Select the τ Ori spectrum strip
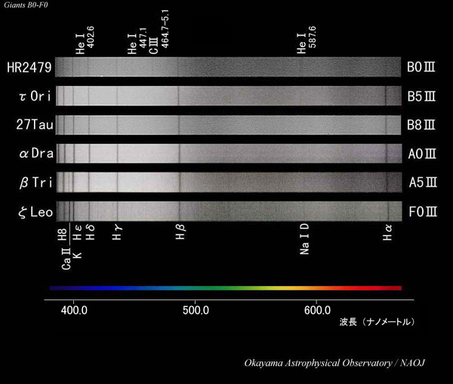Image resolution: width=453 pixels, height=384 pixels. tap(226, 97)
